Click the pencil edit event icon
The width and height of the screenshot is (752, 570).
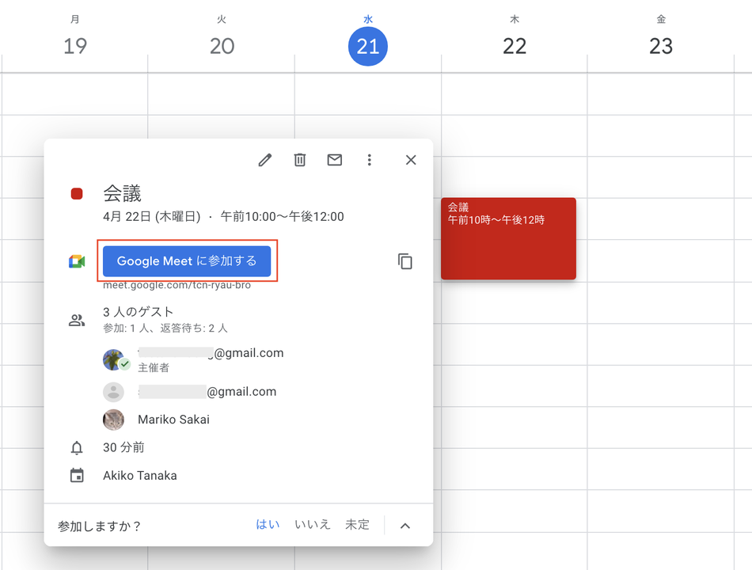[x=265, y=160]
